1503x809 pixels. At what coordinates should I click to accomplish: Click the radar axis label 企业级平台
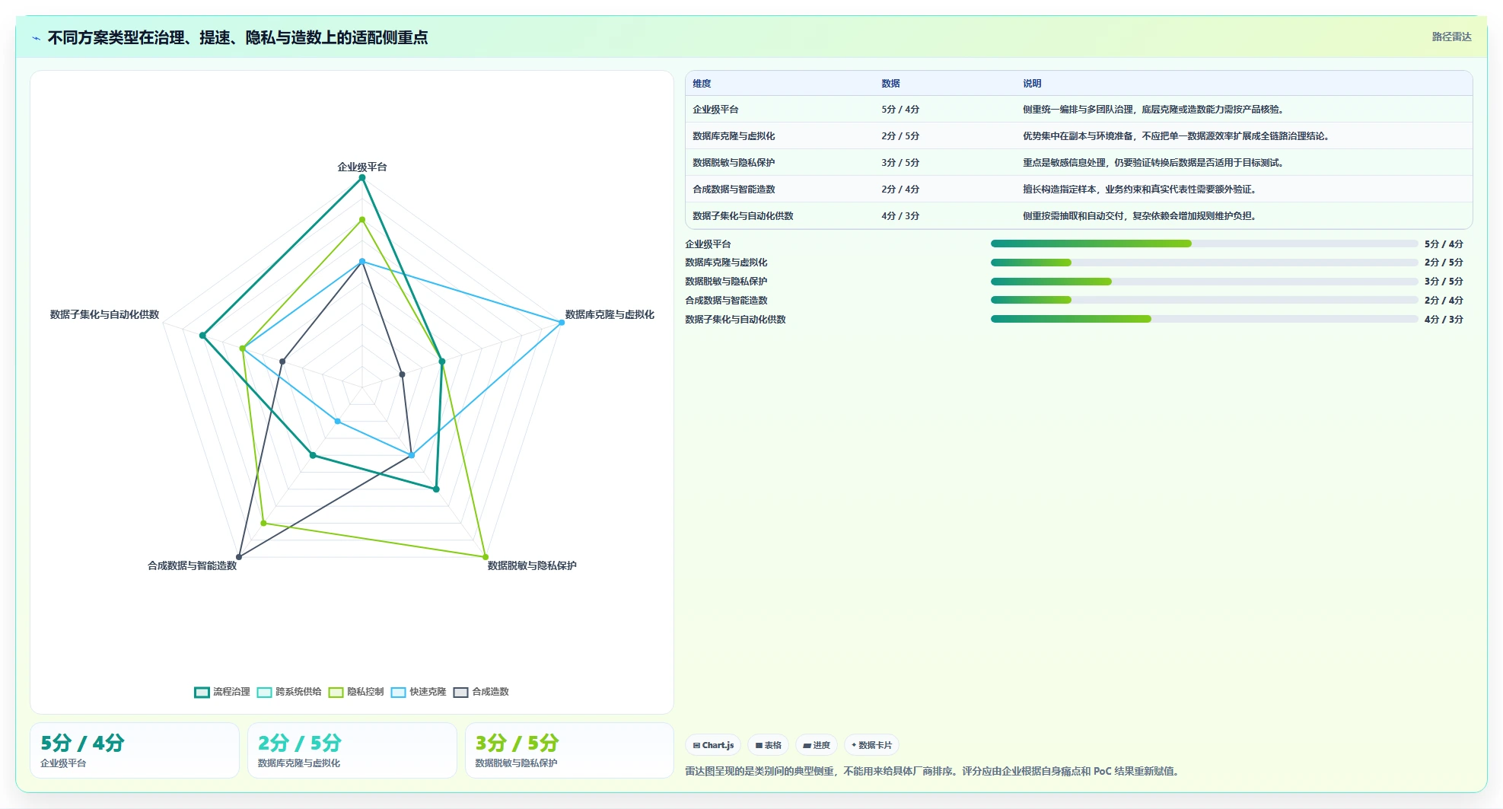[x=362, y=167]
